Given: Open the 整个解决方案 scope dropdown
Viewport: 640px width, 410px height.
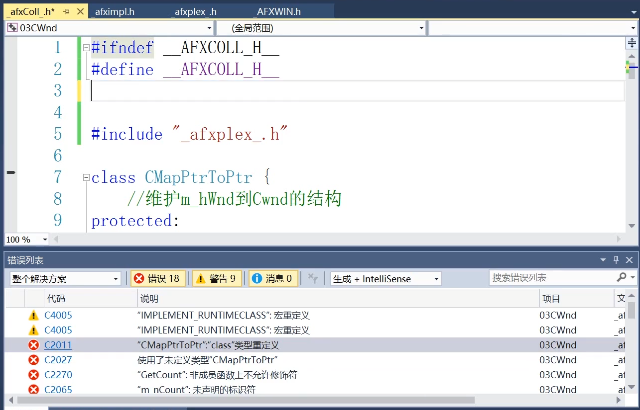Looking at the screenshot, I should tap(115, 279).
